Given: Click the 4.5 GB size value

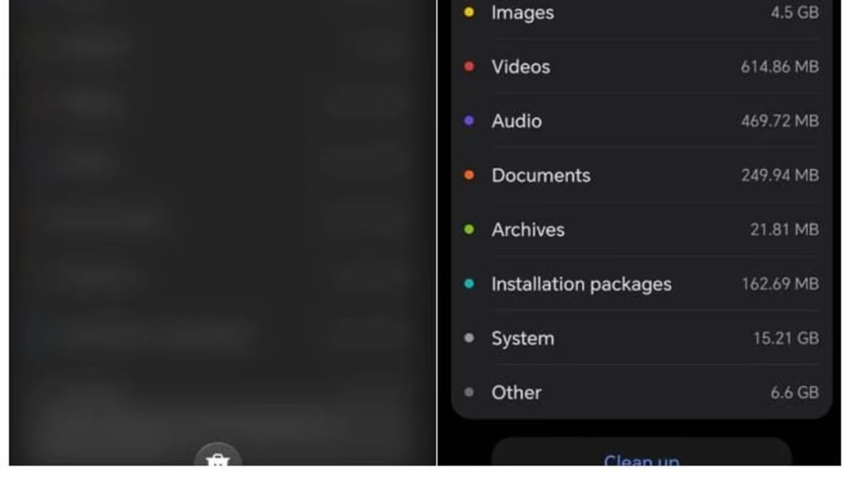Looking at the screenshot, I should (x=794, y=13).
